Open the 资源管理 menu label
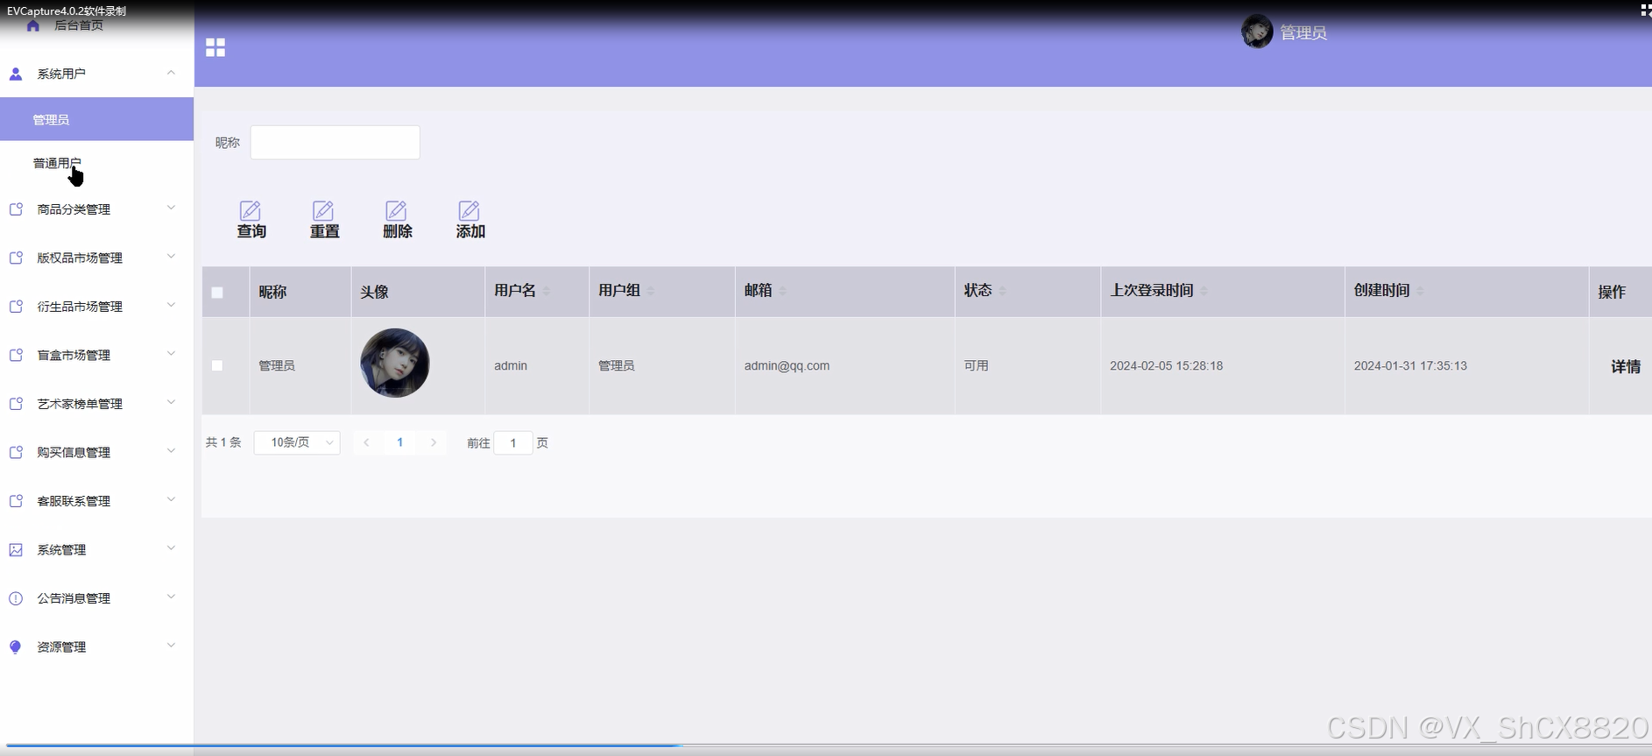 point(61,647)
